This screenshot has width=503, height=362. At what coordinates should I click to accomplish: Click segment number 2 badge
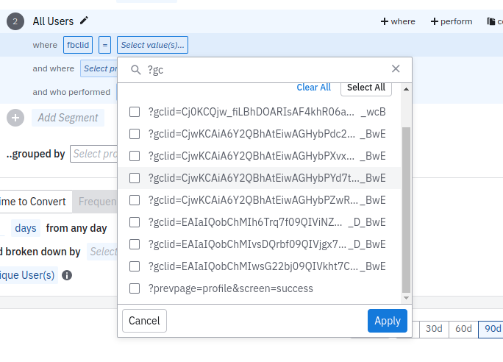click(x=15, y=21)
